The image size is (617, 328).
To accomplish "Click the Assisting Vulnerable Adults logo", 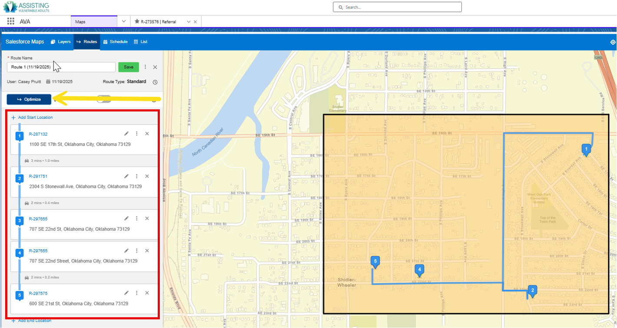I will pyautogui.click(x=26, y=7).
